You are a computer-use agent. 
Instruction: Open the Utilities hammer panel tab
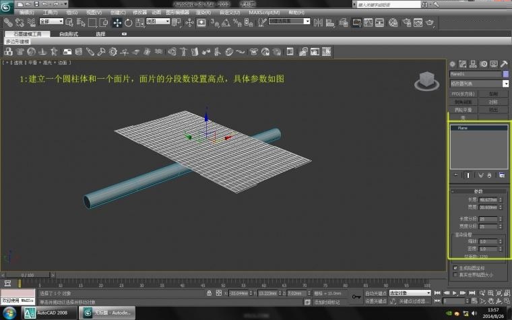(x=504, y=64)
